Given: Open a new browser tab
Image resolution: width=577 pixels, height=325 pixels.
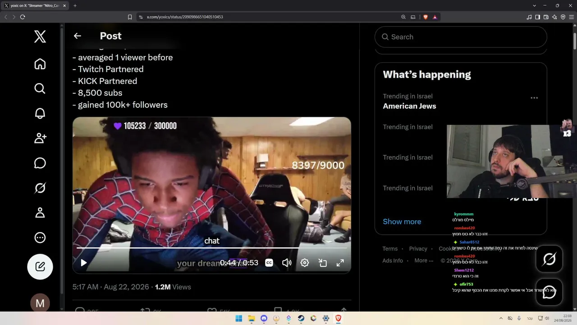Looking at the screenshot, I should [x=75, y=5].
